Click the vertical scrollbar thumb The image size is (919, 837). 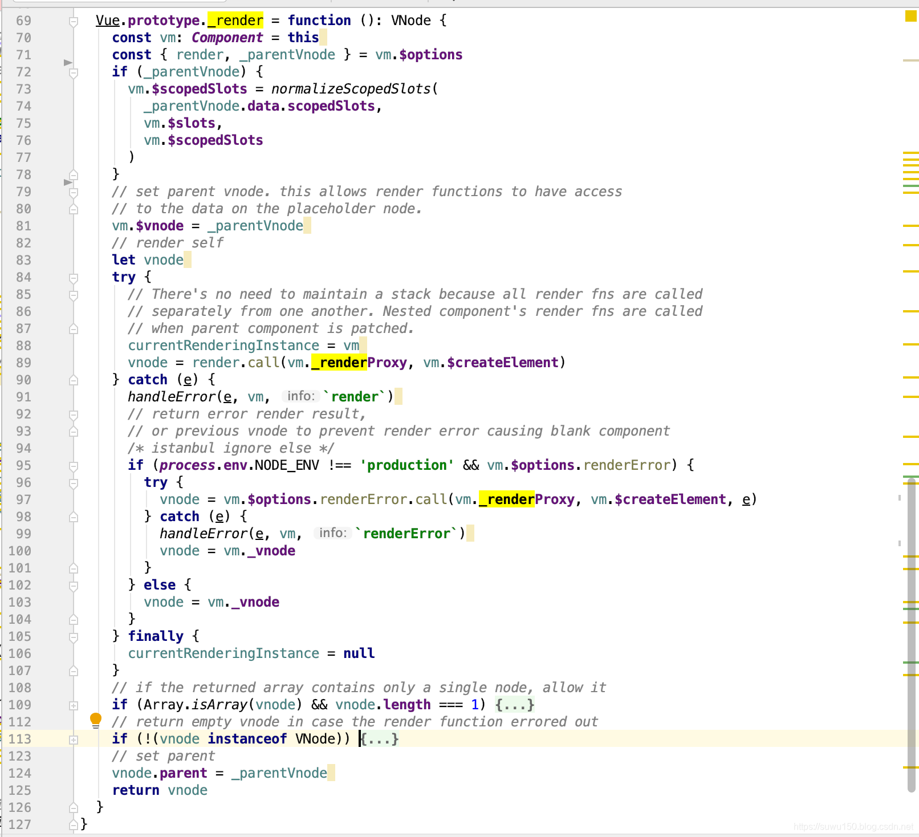click(912, 635)
